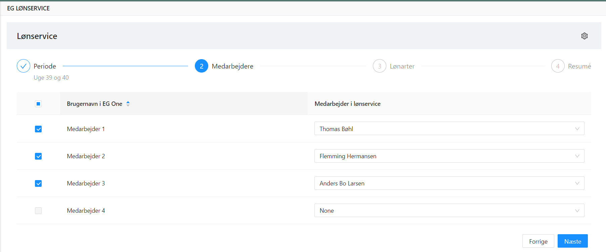
Task: Click the EG LØNSERVICE title text
Action: pyautogui.click(x=28, y=8)
